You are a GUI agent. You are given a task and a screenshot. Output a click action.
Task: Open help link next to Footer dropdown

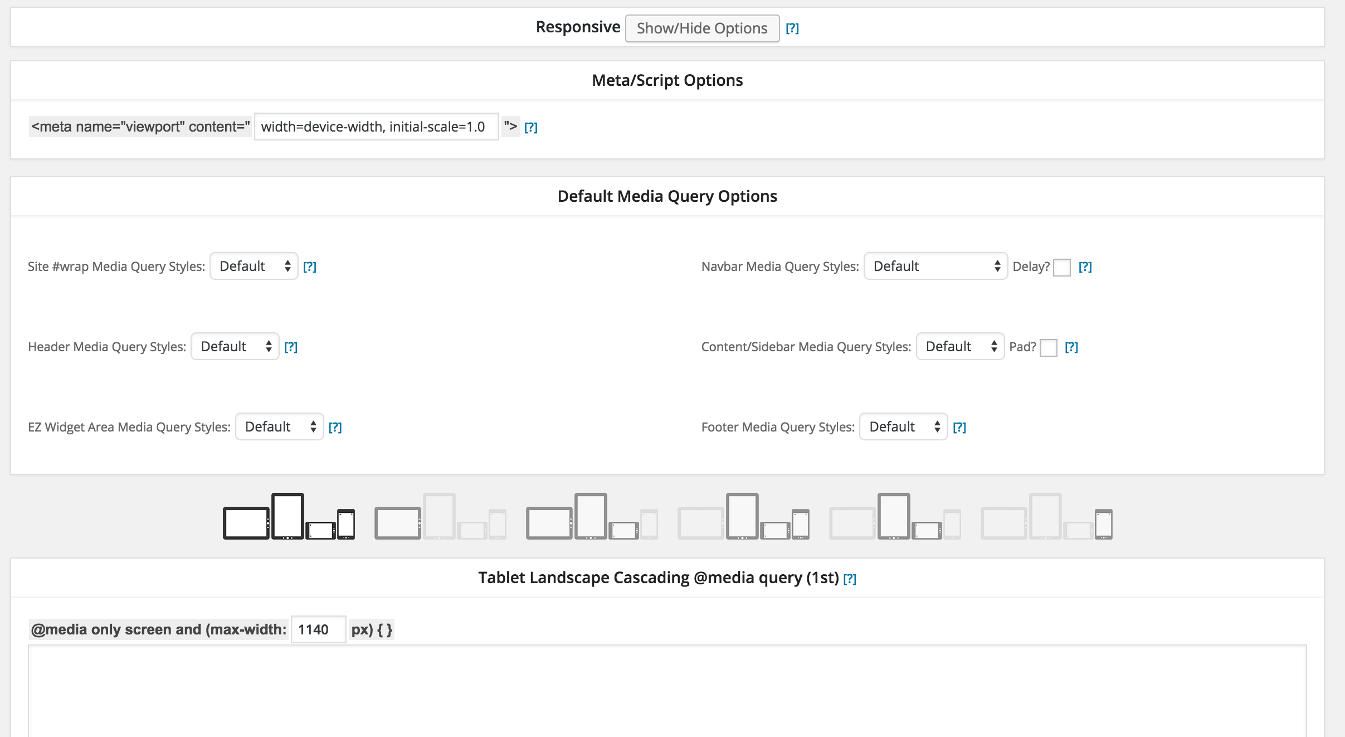[x=959, y=428]
